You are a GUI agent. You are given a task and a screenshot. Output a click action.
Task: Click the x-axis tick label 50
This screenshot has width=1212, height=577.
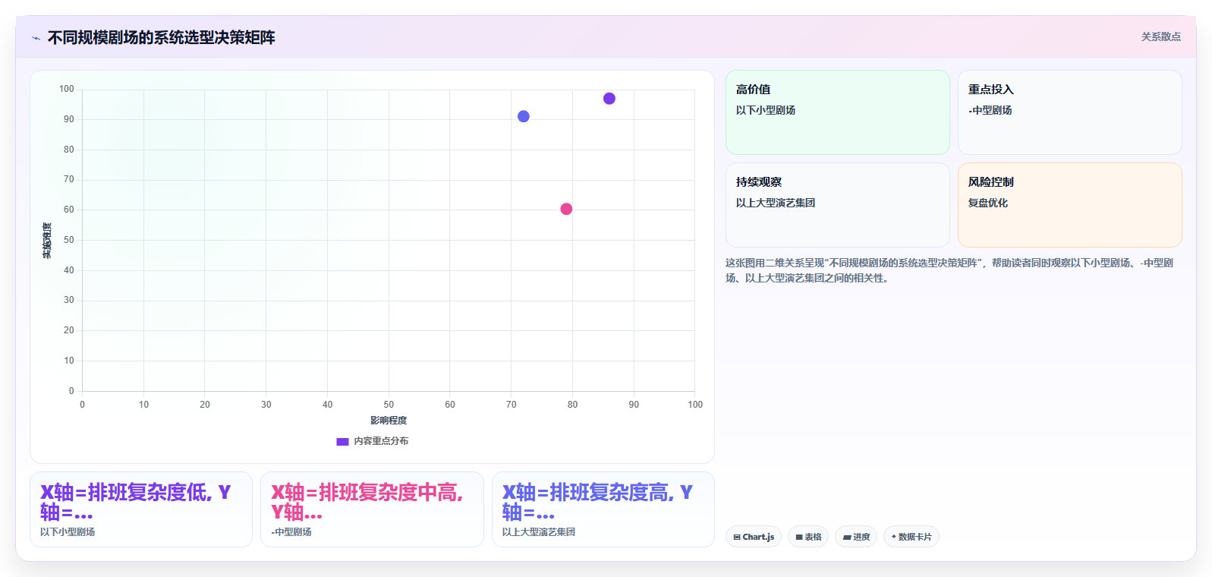click(x=389, y=405)
